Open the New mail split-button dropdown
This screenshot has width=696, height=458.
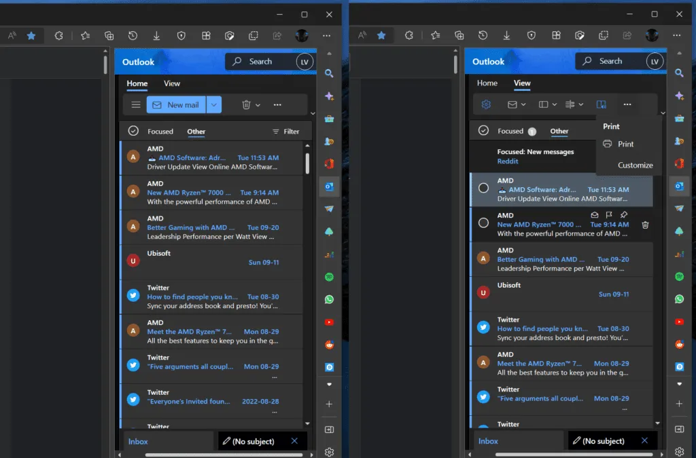[213, 104]
